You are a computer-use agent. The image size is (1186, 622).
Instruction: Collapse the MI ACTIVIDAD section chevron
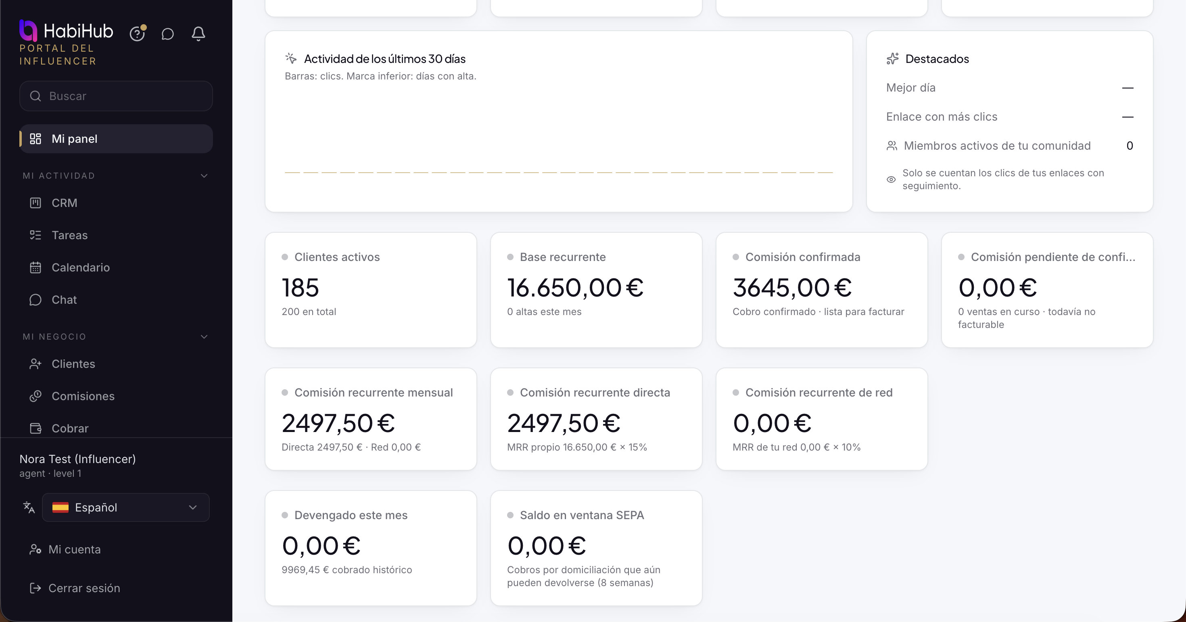coord(204,176)
